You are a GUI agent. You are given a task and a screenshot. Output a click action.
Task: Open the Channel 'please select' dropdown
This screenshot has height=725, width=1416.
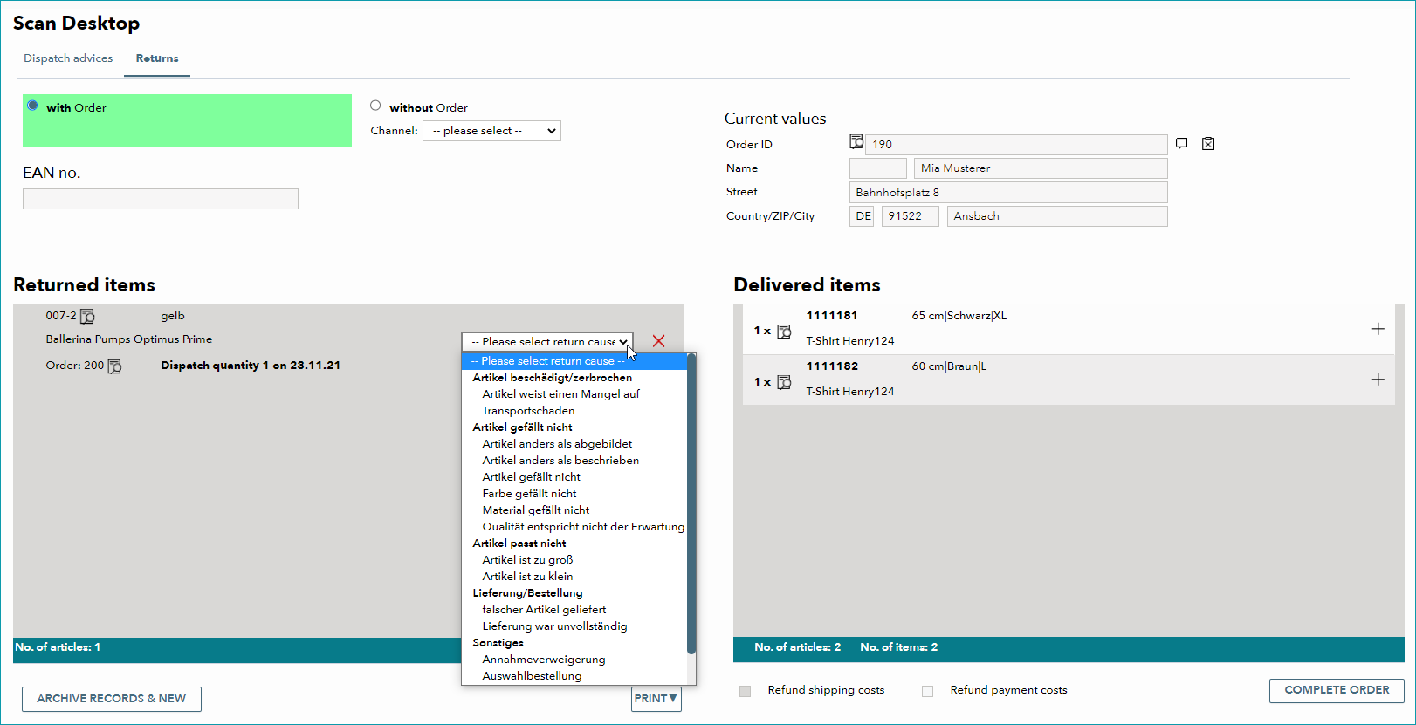pyautogui.click(x=491, y=131)
